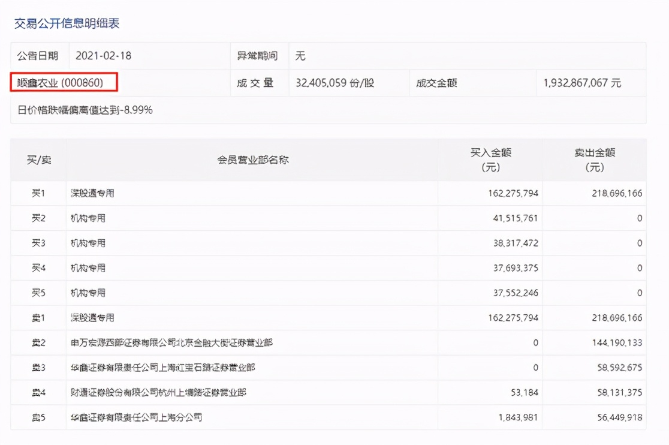Click the title 交易公开信息明细表
The height and width of the screenshot is (445, 669).
click(x=67, y=23)
